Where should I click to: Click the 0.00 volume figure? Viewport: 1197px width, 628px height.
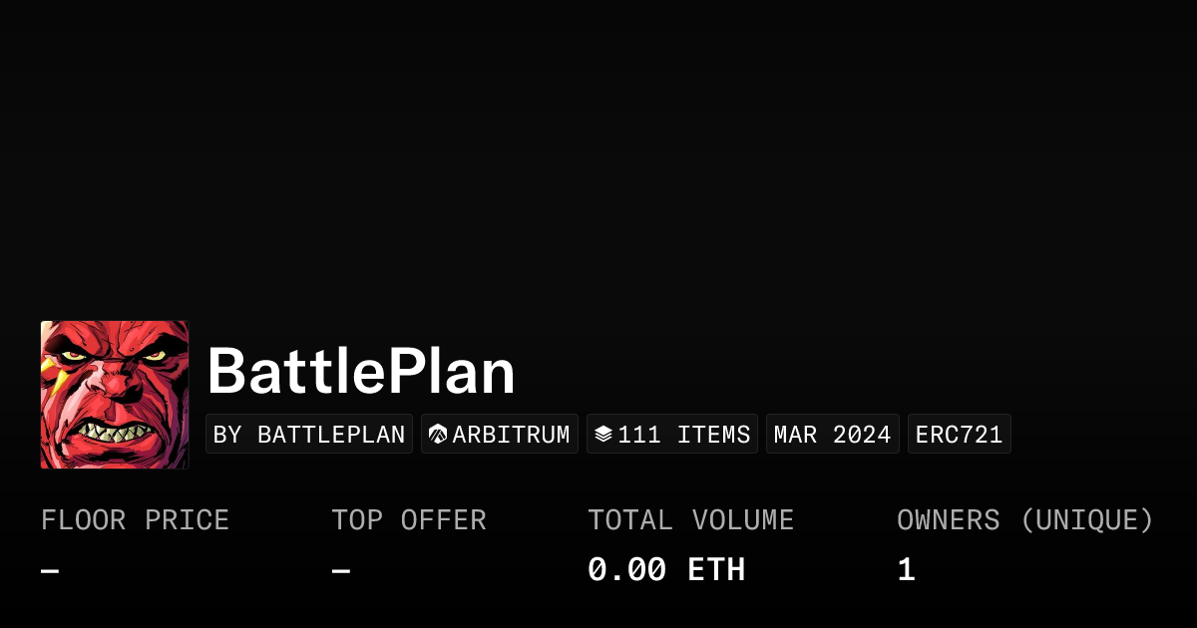626,570
